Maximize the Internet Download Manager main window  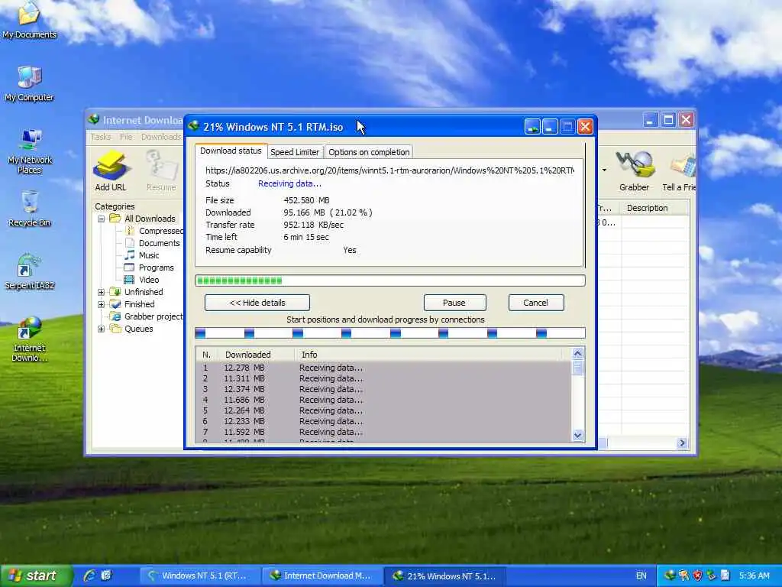coord(668,120)
